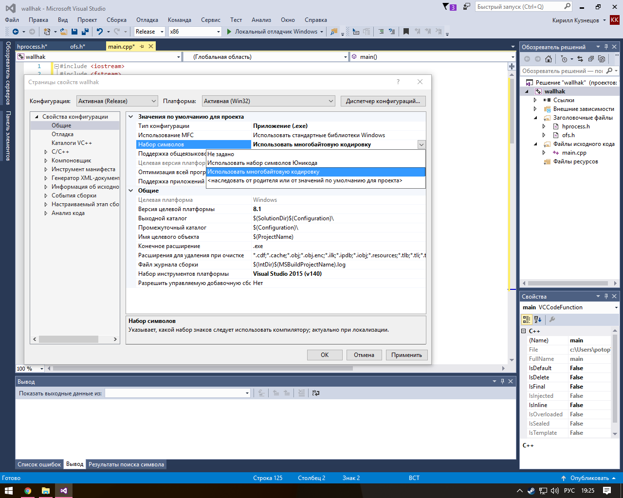The width and height of the screenshot is (623, 498).
Task: Sort properties alphabetically icon
Action: [x=538, y=320]
